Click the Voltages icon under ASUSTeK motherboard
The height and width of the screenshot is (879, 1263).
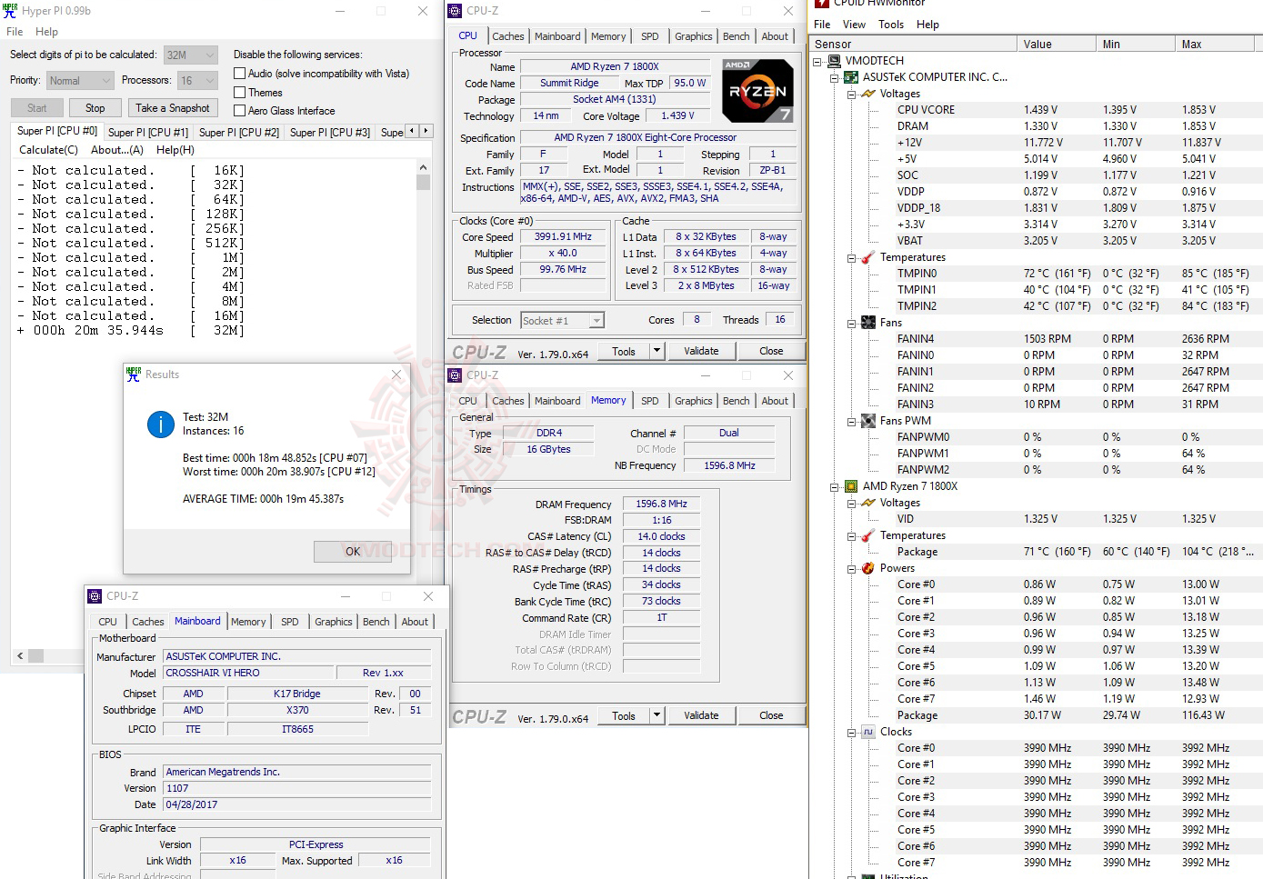pos(867,94)
